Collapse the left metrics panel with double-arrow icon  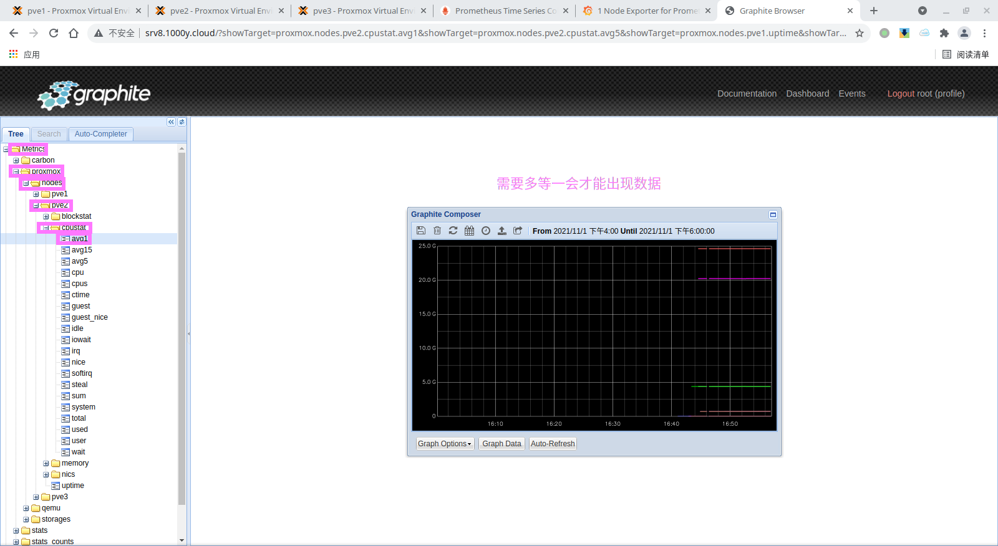point(171,122)
